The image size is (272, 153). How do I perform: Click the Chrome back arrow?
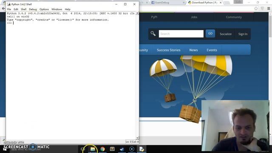coord(3,8)
